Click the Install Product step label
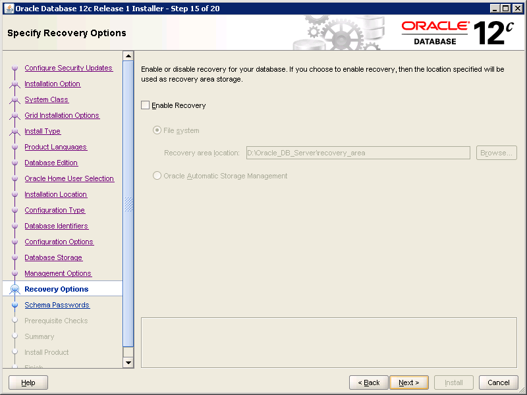This screenshot has height=395, width=527. (x=46, y=352)
